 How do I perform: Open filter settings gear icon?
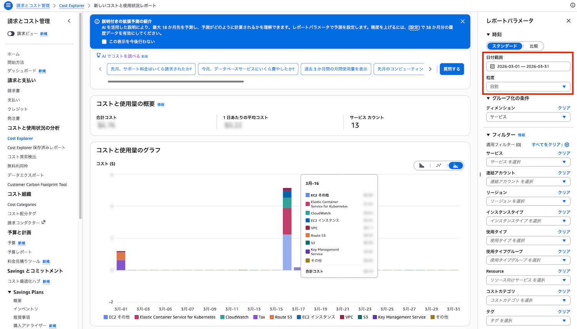click(x=567, y=145)
